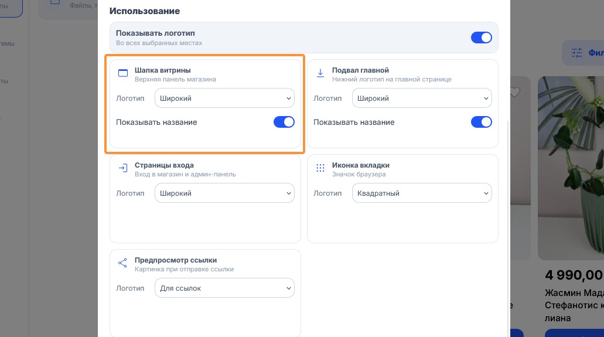Open the Для ссылок logo dropdown
Viewport: 604px width, 337px height.
tap(224, 288)
